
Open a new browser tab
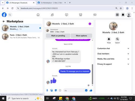point(70,3)
